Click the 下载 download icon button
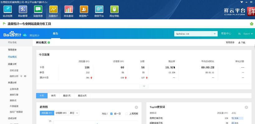This screenshot has width=255, height=124. (x=242, y=42)
